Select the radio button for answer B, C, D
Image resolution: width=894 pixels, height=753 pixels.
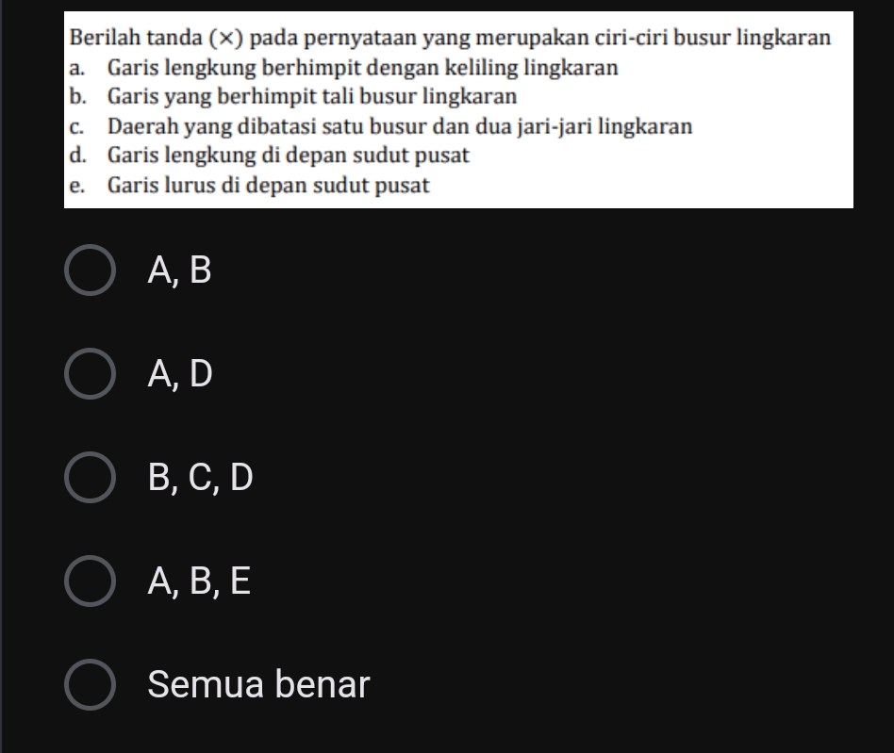(90, 479)
